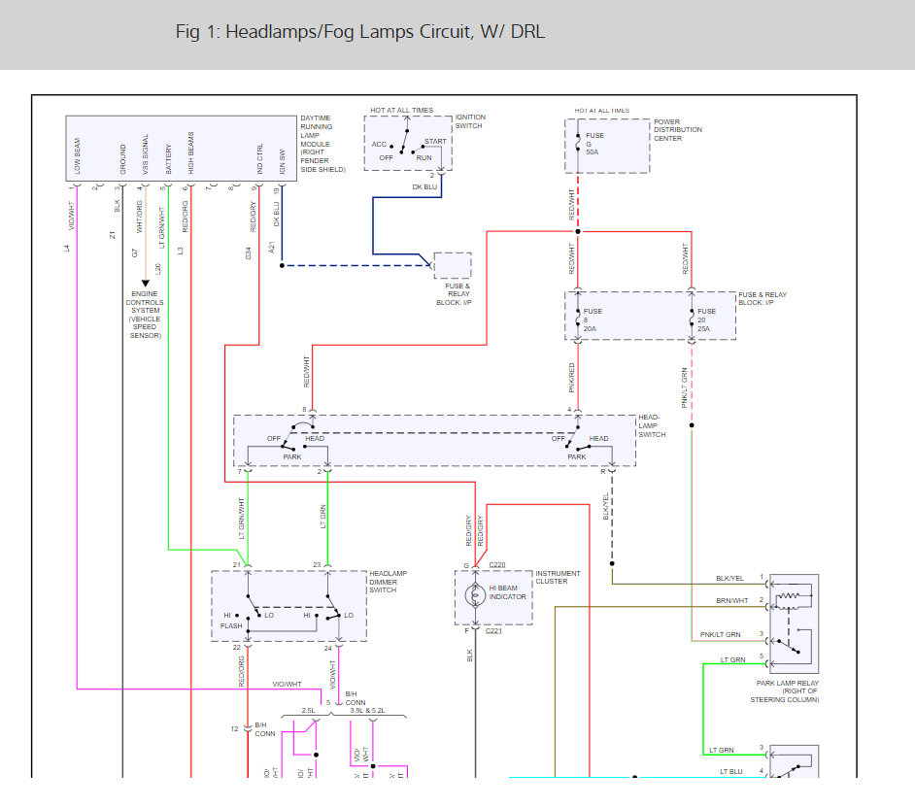Click the 'IND CTRL' pin label
This screenshot has height=807, width=915.
click(259, 158)
